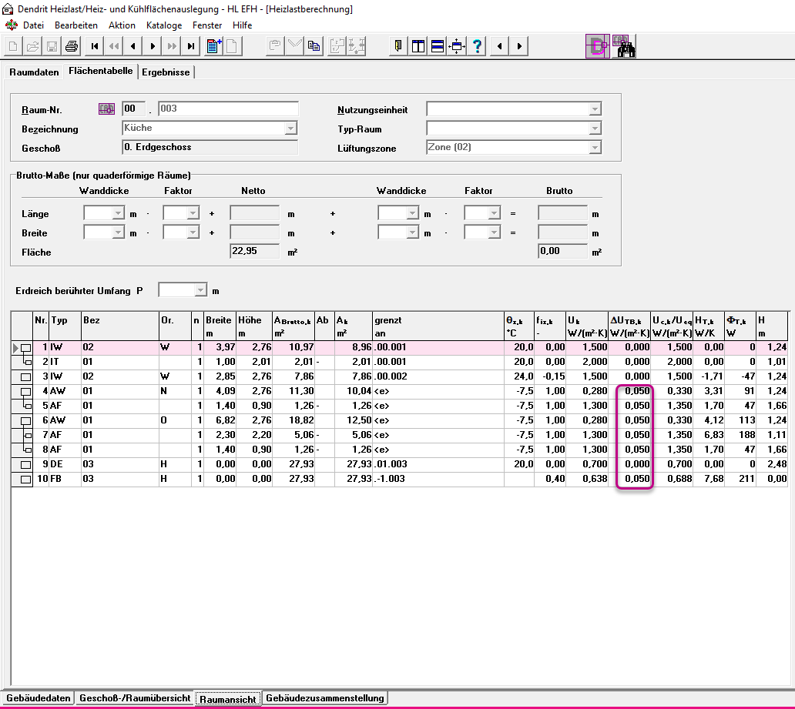The width and height of the screenshot is (795, 709).
Task: Click the CAD icon beside Raum-Nr.
Action: (x=106, y=109)
